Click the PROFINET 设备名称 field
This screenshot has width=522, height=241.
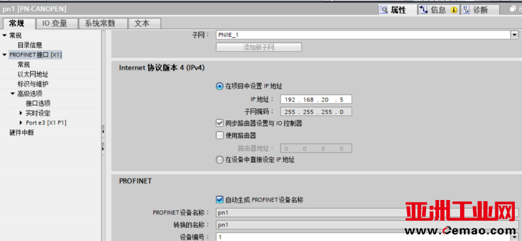tap(367, 213)
